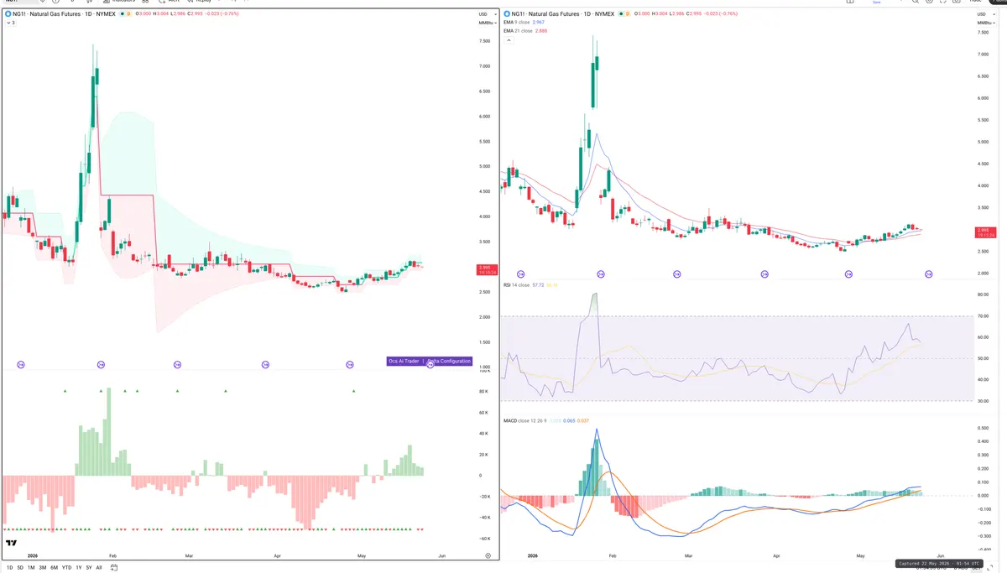Set time range to 6M
The image size is (1007, 573).
(x=54, y=568)
